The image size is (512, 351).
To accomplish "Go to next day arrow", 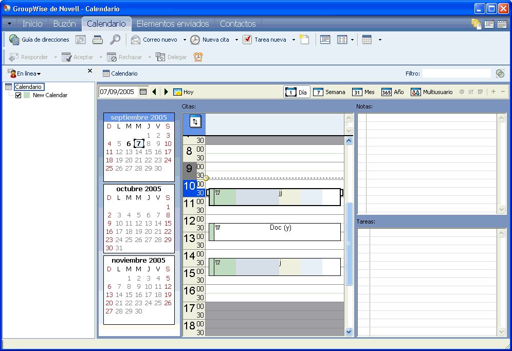I will tap(166, 92).
